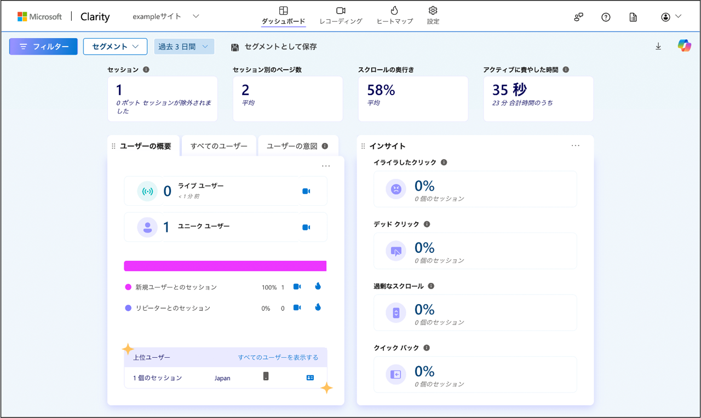Click the download icon at top right
The width and height of the screenshot is (701, 418).
tap(658, 47)
